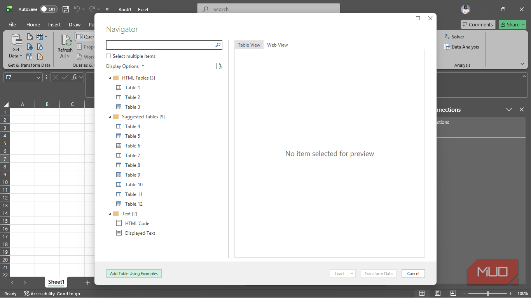Image resolution: width=531 pixels, height=298 pixels.
Task: Collapse the ribbon with the chevron
Action: click(x=522, y=64)
